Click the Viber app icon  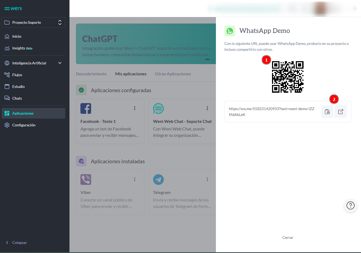click(86, 180)
